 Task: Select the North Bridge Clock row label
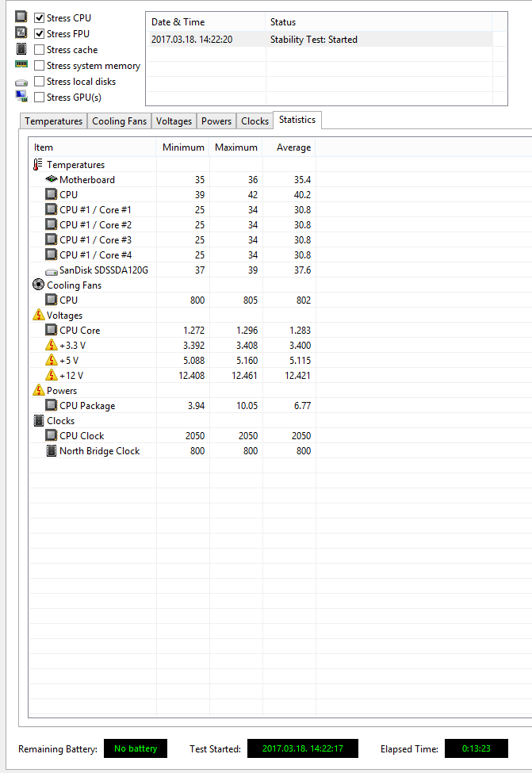tap(100, 451)
